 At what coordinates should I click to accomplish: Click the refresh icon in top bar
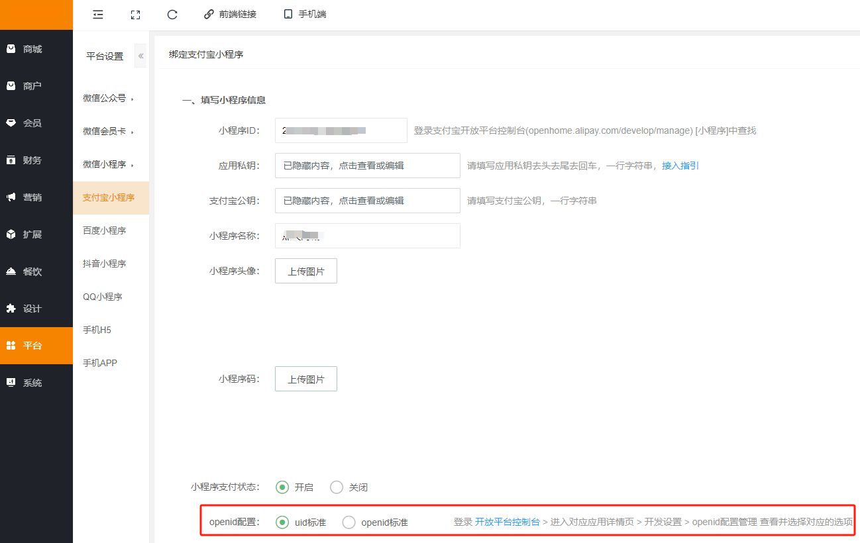click(x=172, y=14)
